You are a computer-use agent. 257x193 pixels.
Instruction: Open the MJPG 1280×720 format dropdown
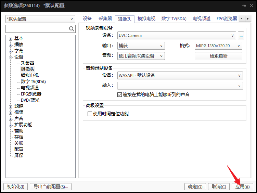pos(218,46)
